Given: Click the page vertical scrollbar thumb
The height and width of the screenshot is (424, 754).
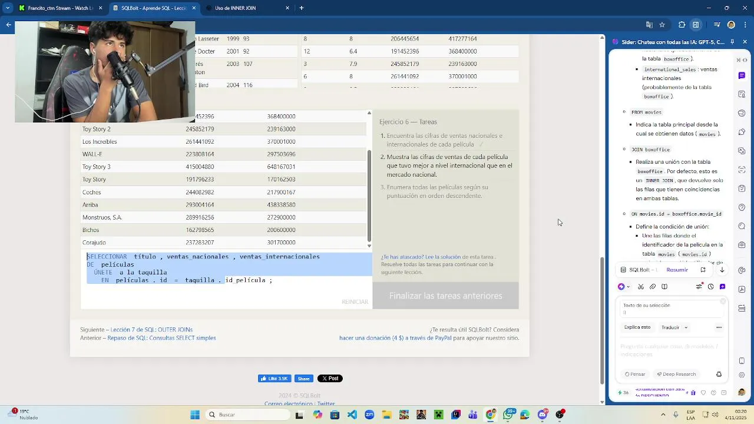Looking at the screenshot, I should tap(602, 321).
